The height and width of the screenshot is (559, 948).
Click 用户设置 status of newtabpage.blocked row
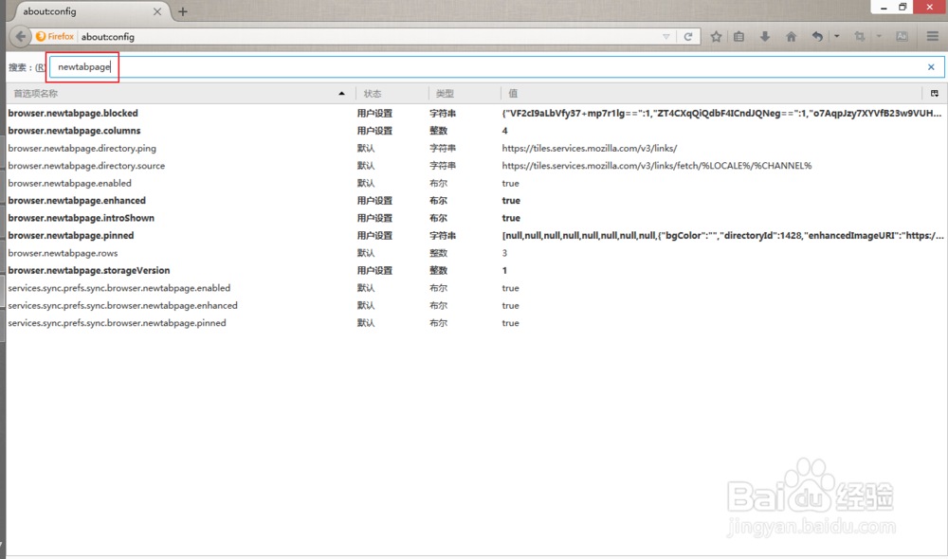pos(374,113)
